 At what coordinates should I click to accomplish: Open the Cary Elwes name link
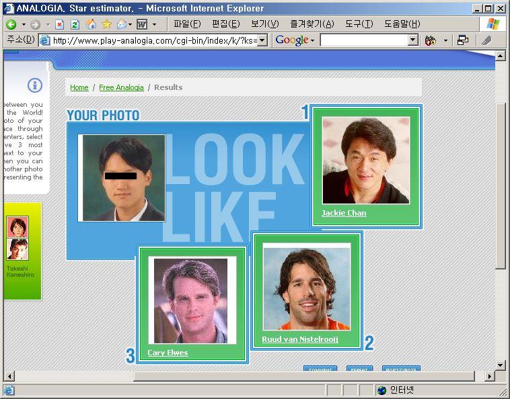point(168,353)
